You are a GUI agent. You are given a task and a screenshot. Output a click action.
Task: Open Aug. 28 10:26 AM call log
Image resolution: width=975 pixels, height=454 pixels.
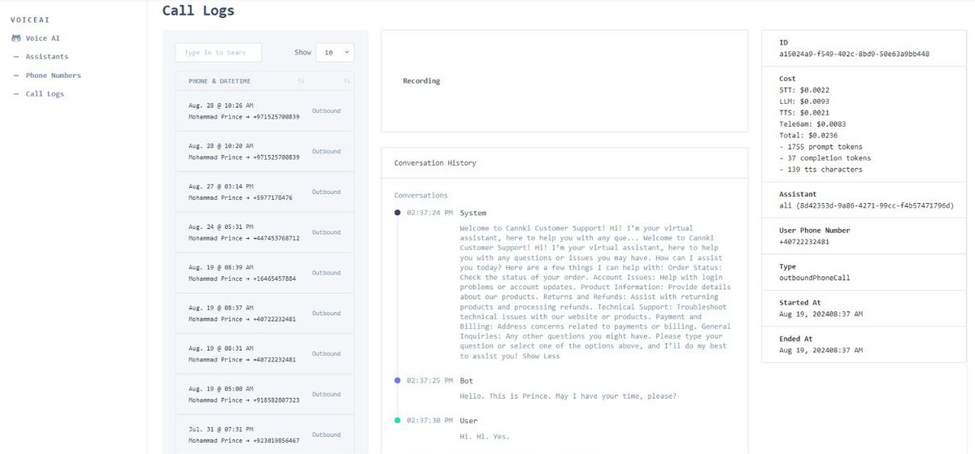tap(244, 111)
